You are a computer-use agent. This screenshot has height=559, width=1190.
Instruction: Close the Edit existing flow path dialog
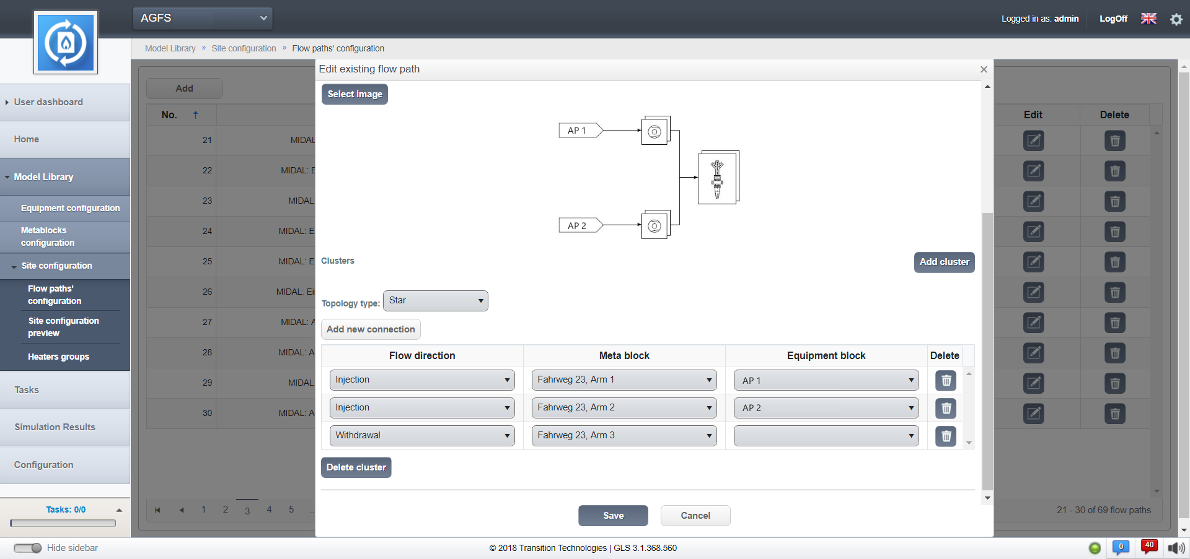(984, 69)
